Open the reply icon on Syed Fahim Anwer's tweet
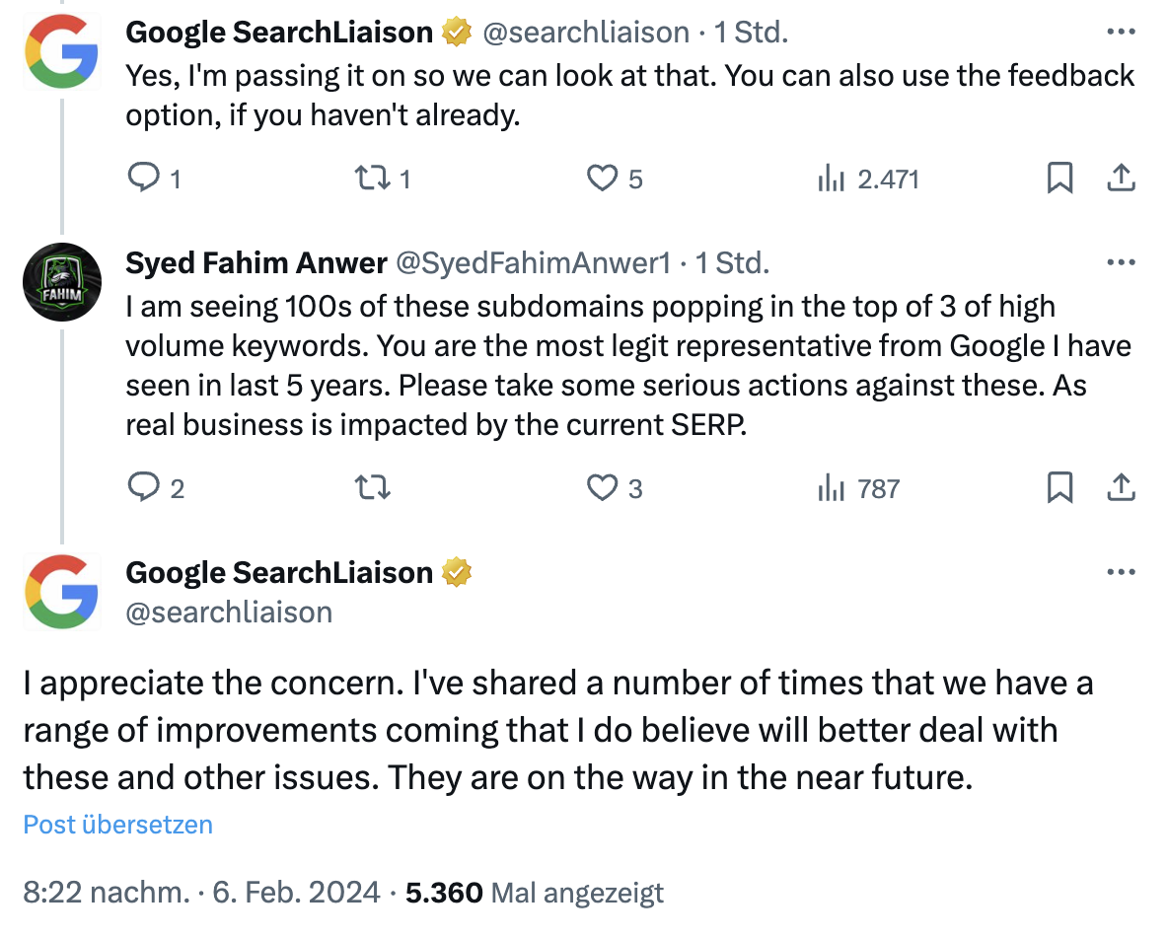1168x939 pixels. (x=144, y=487)
